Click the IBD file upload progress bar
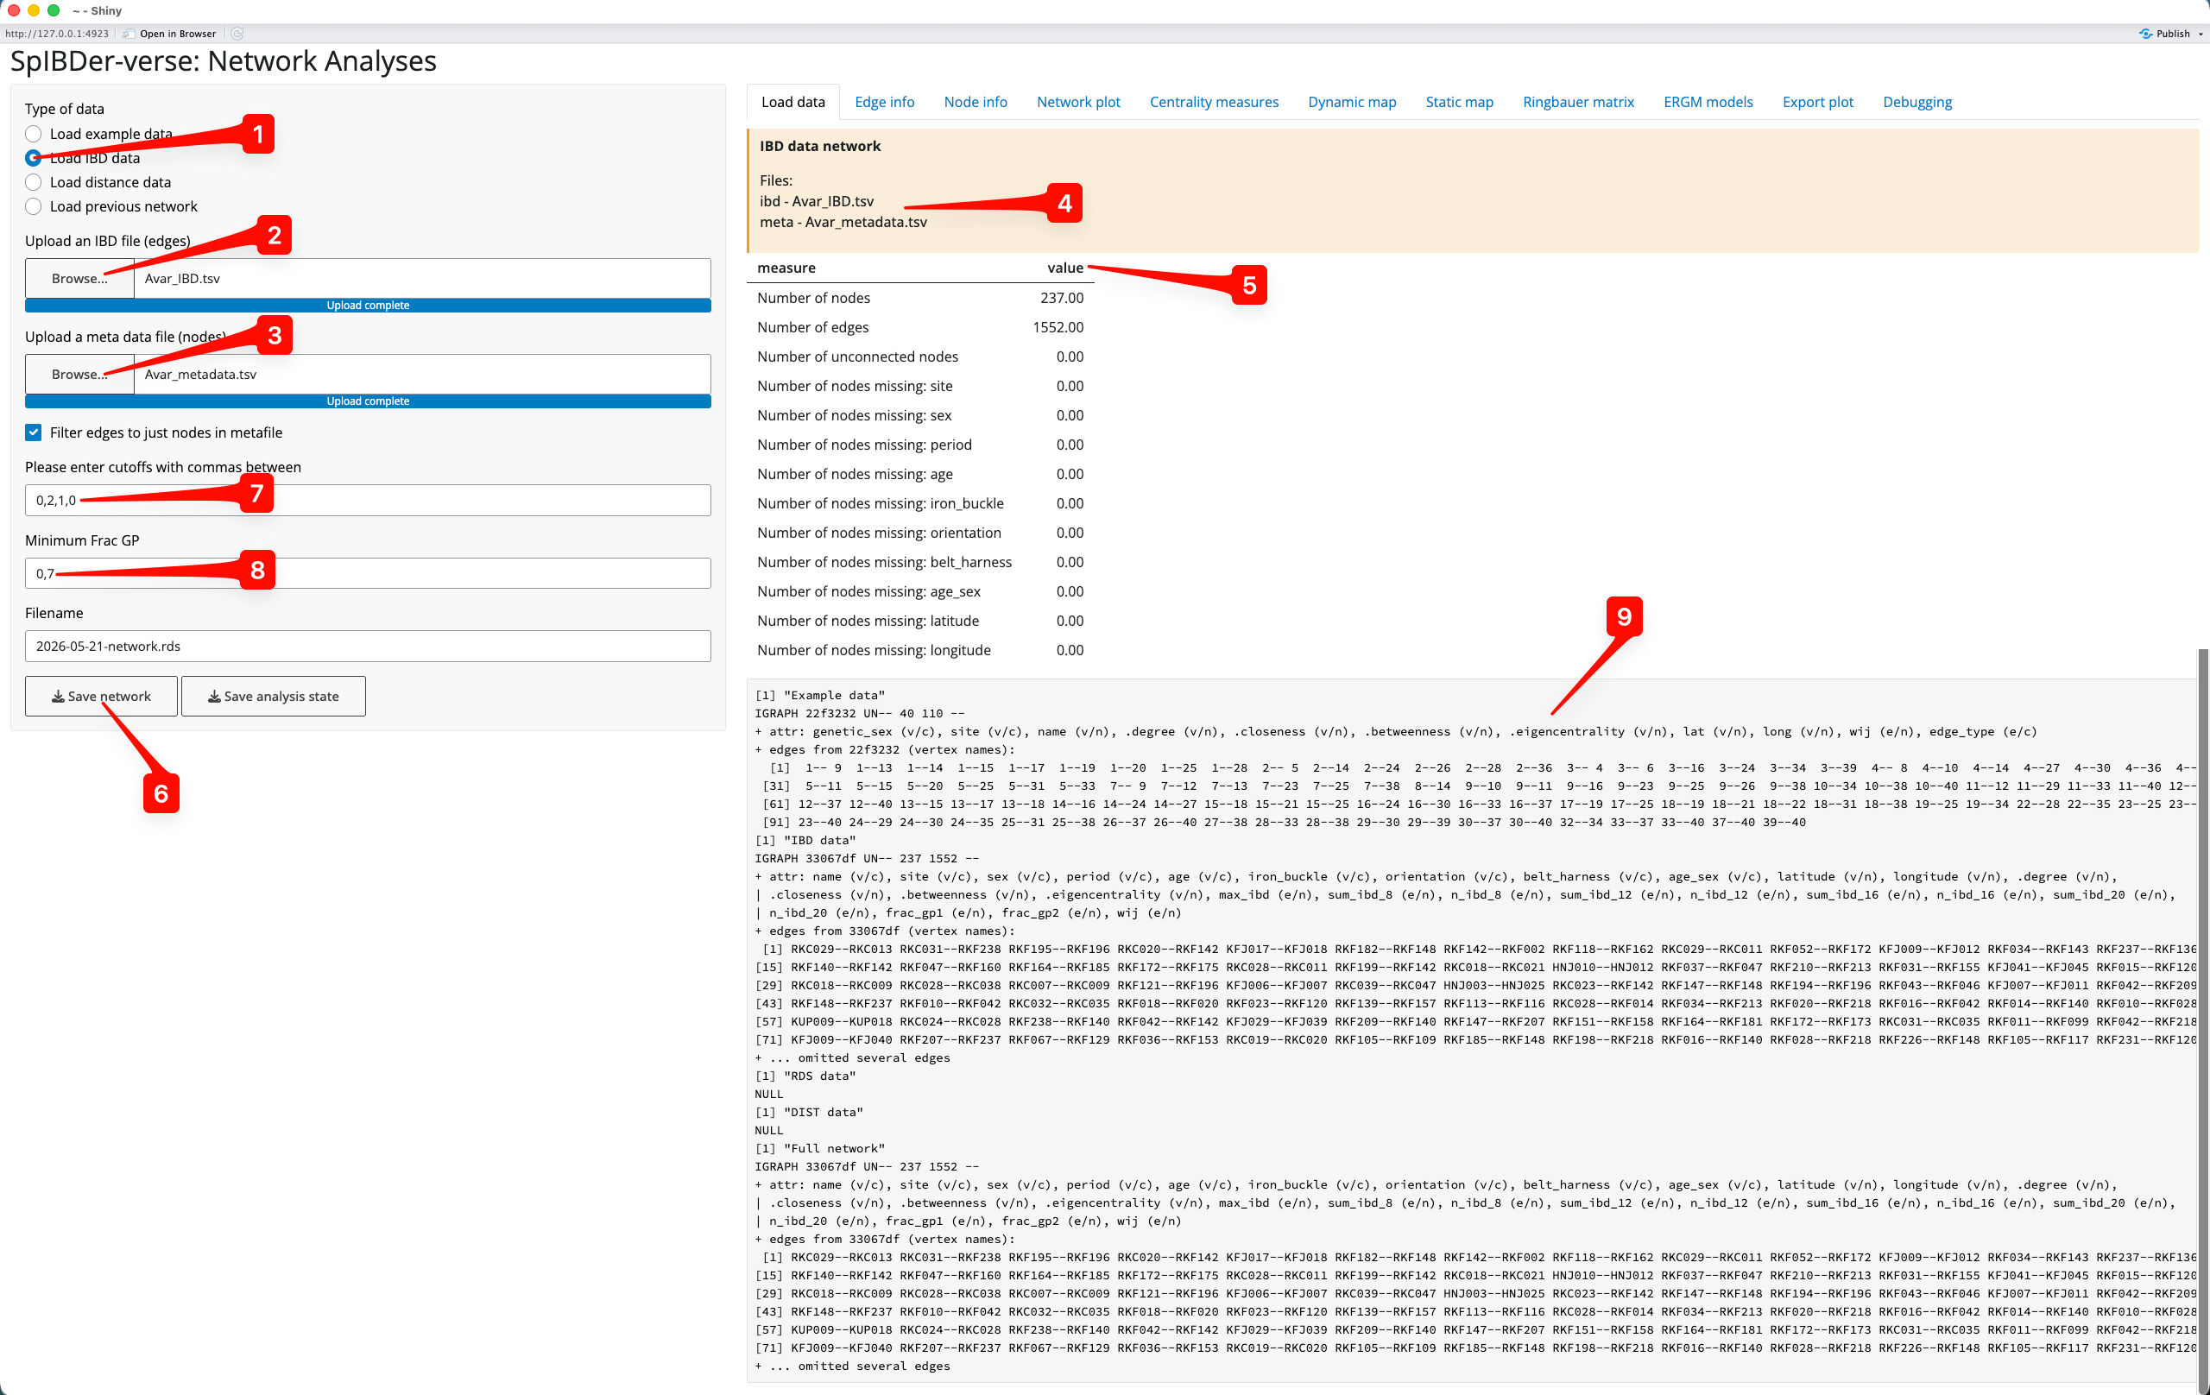 [x=367, y=306]
